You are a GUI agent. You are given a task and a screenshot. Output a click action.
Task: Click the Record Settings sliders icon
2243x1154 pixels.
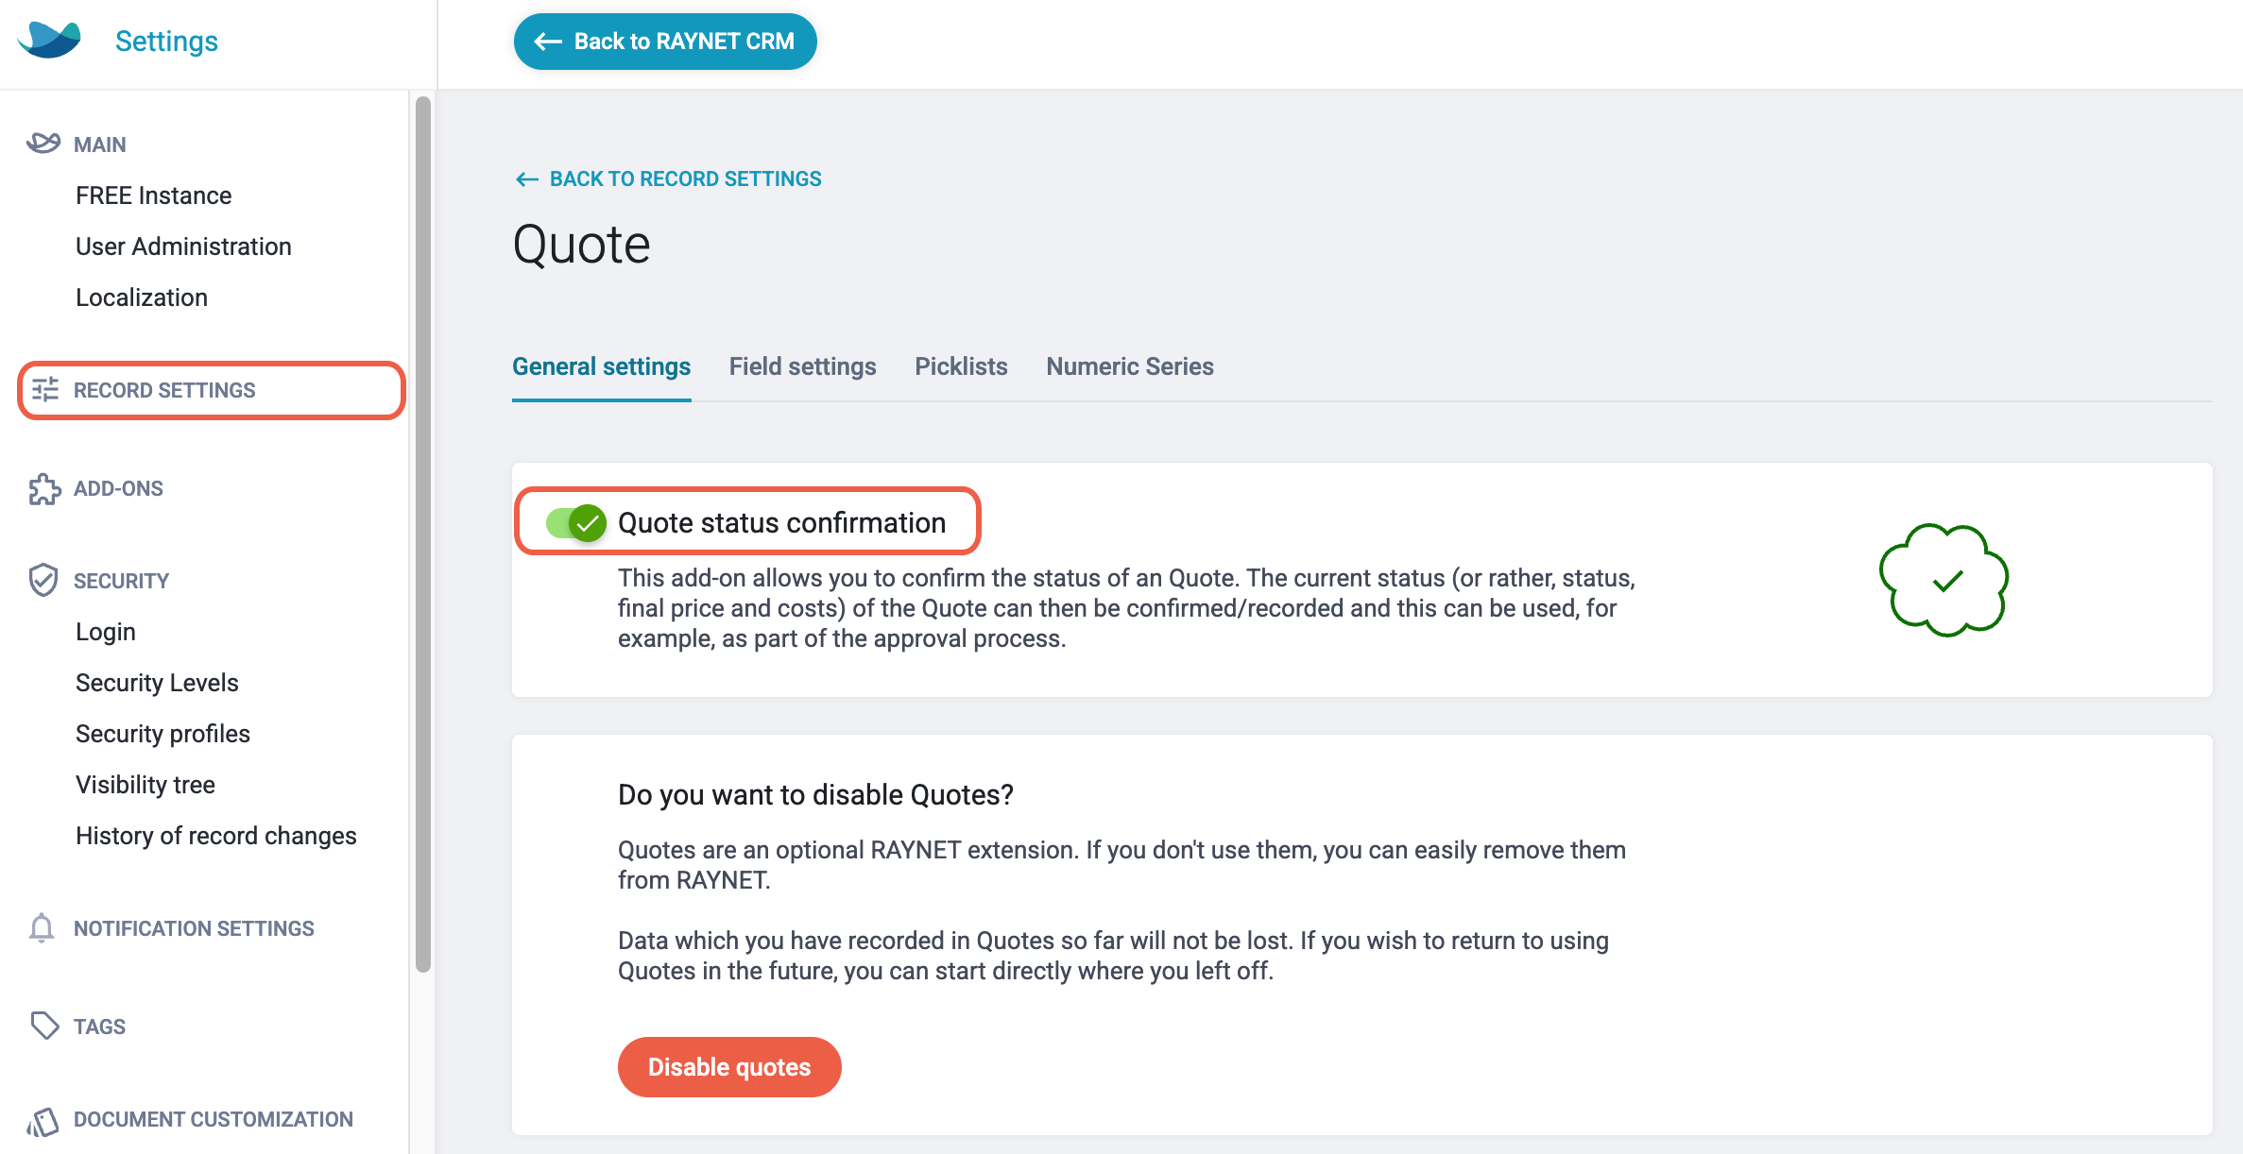click(45, 389)
